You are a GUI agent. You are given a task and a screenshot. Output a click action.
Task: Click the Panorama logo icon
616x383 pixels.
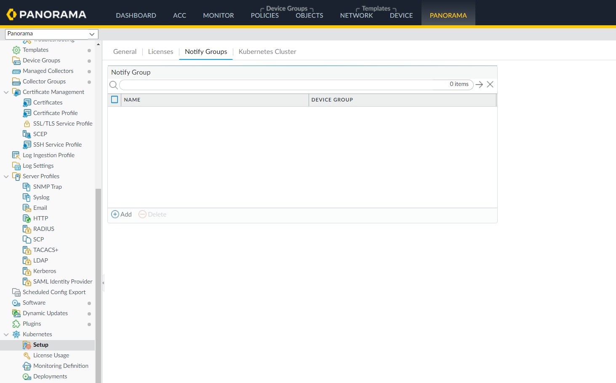click(11, 15)
